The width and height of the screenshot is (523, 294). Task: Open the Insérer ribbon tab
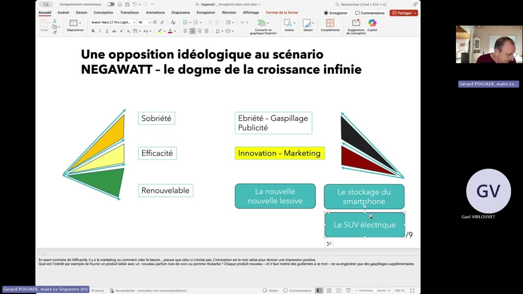pos(63,13)
